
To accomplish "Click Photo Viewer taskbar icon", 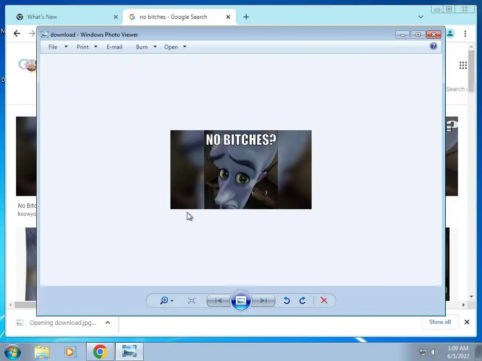I will tap(129, 352).
